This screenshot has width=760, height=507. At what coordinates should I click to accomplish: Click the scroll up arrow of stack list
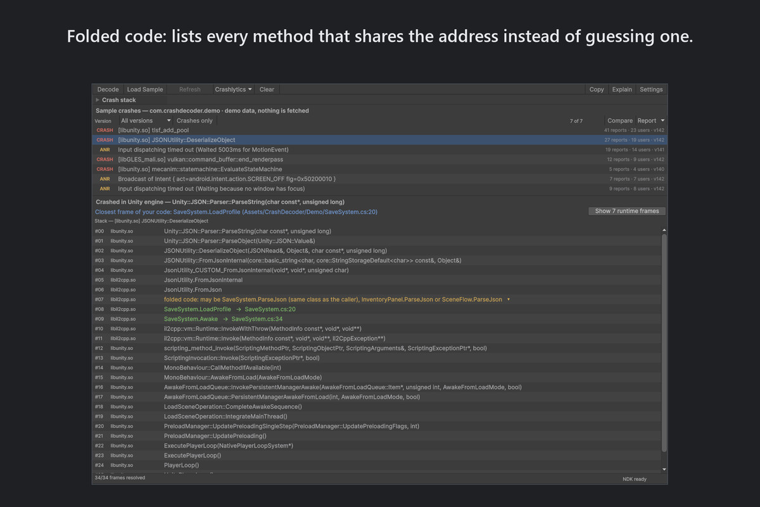(x=664, y=230)
